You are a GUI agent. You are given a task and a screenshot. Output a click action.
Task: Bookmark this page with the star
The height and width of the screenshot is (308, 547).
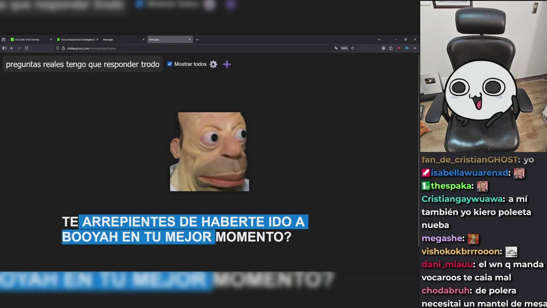click(x=353, y=48)
